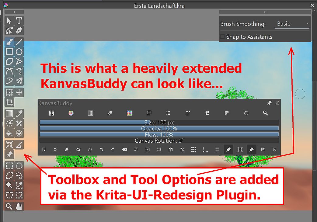
Task: Select the Crop tool
Action: (x=9, y=102)
